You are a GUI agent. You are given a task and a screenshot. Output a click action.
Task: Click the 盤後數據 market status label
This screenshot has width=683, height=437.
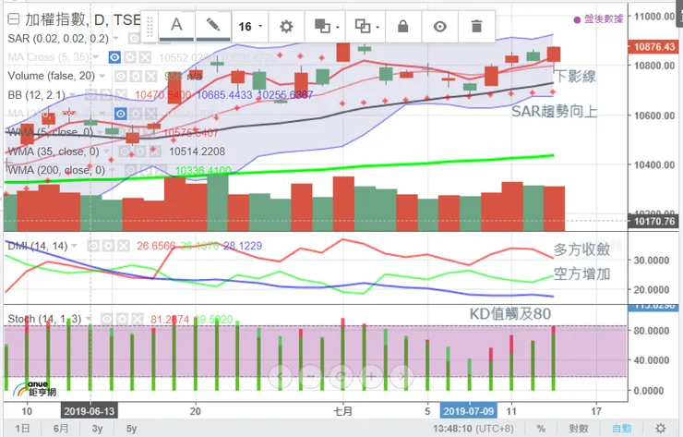coord(599,18)
